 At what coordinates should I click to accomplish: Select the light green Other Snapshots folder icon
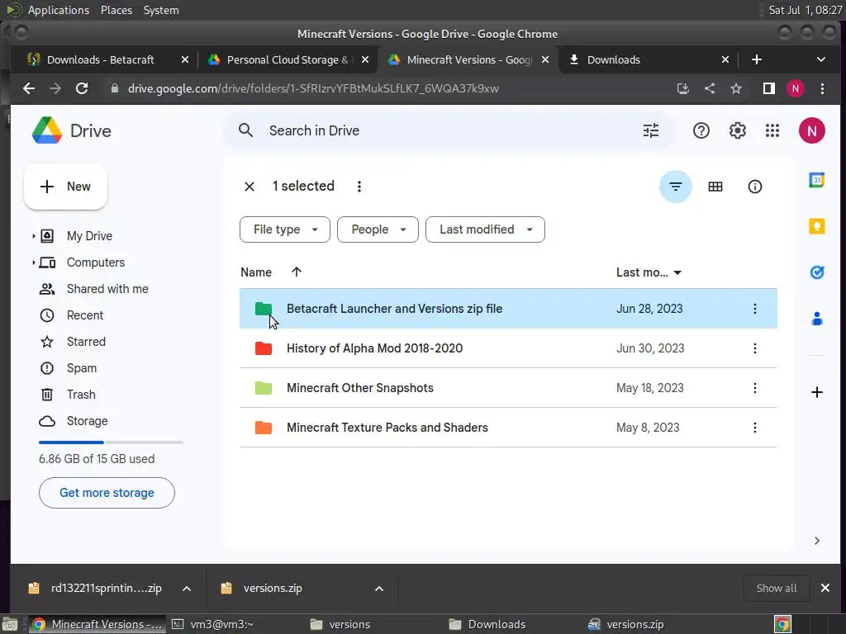pos(264,388)
